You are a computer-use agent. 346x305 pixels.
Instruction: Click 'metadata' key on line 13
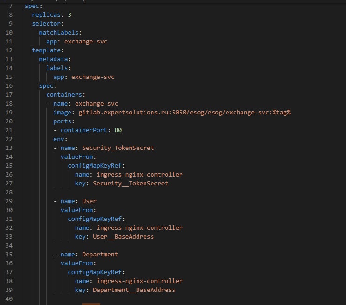click(x=54, y=59)
